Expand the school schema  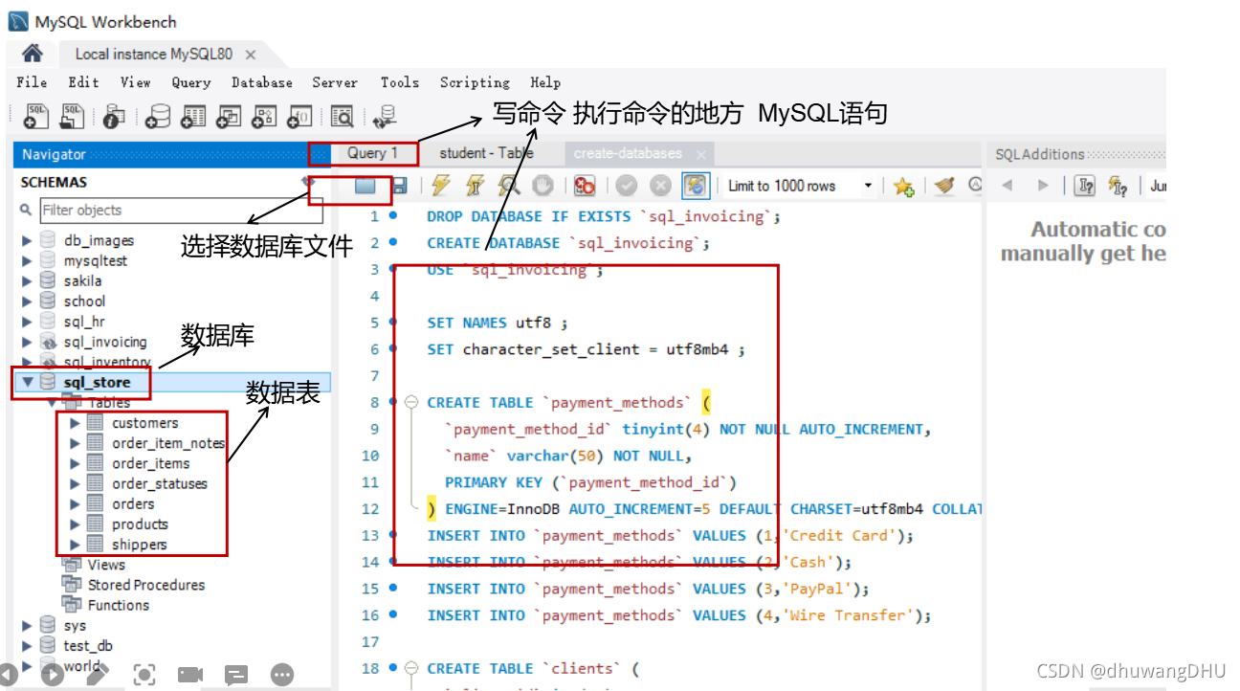pyautogui.click(x=27, y=301)
